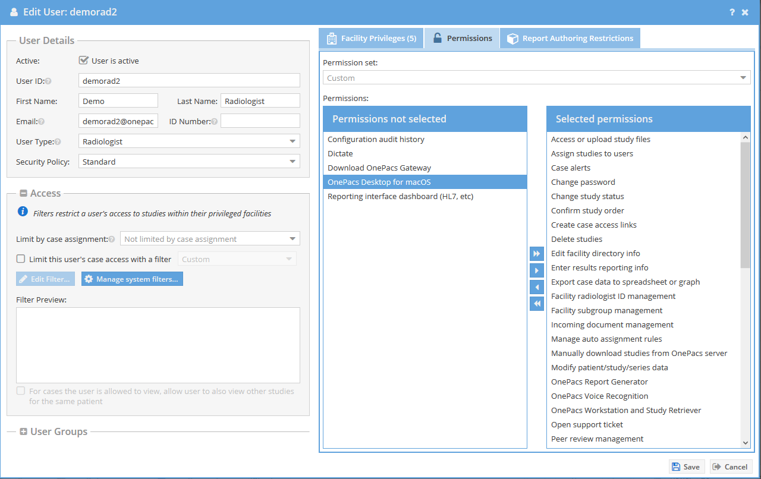Select 'Dictate' in permissions not selected
Screen dimensions: 761x479
coord(425,153)
